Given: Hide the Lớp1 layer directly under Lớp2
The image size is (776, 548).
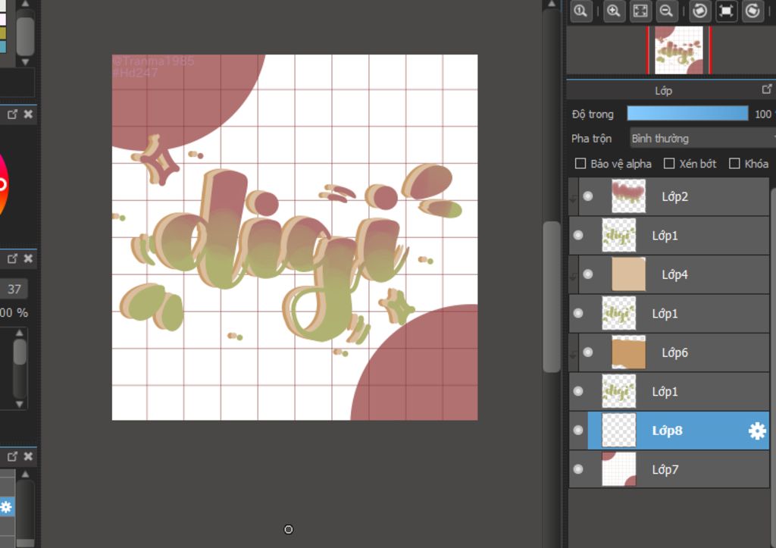Looking at the screenshot, I should 578,235.
